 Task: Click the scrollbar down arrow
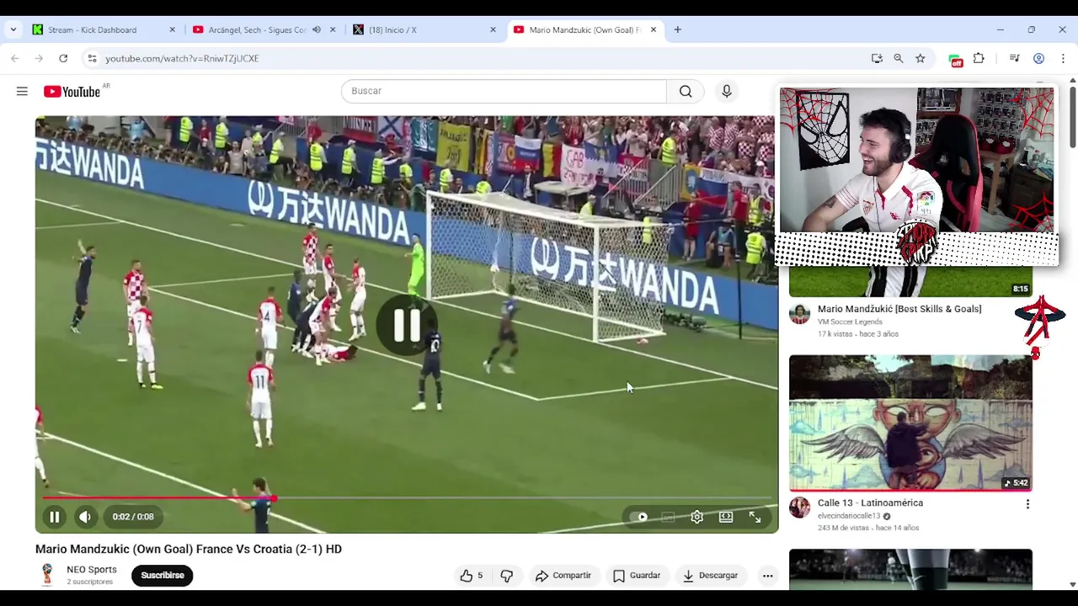(x=1072, y=584)
